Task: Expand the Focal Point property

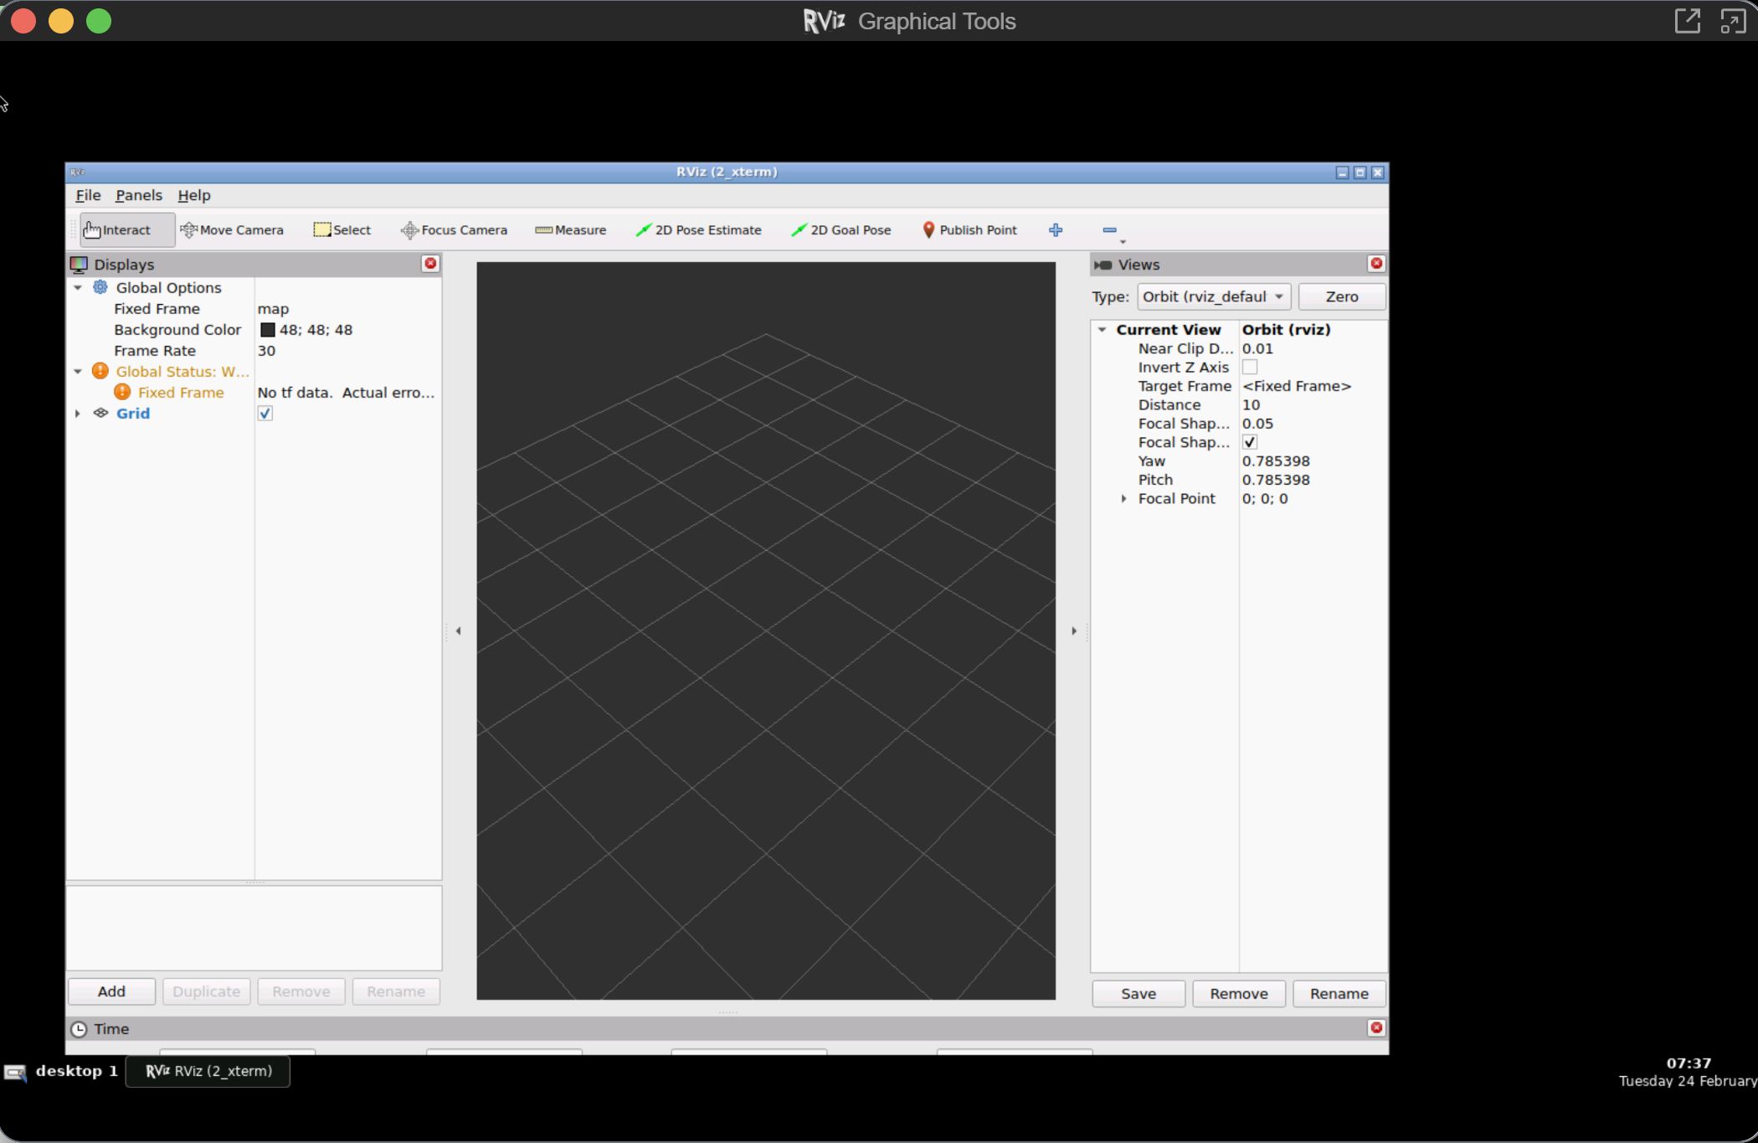Action: point(1124,499)
